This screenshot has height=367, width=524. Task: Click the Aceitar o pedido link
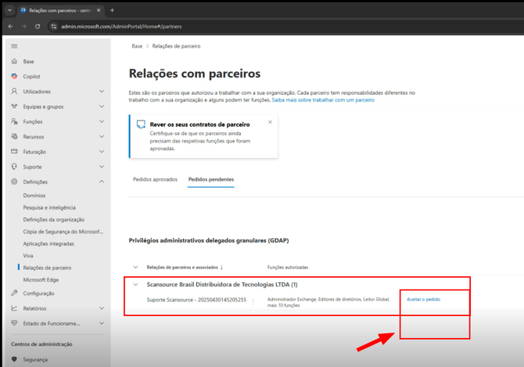tap(423, 300)
